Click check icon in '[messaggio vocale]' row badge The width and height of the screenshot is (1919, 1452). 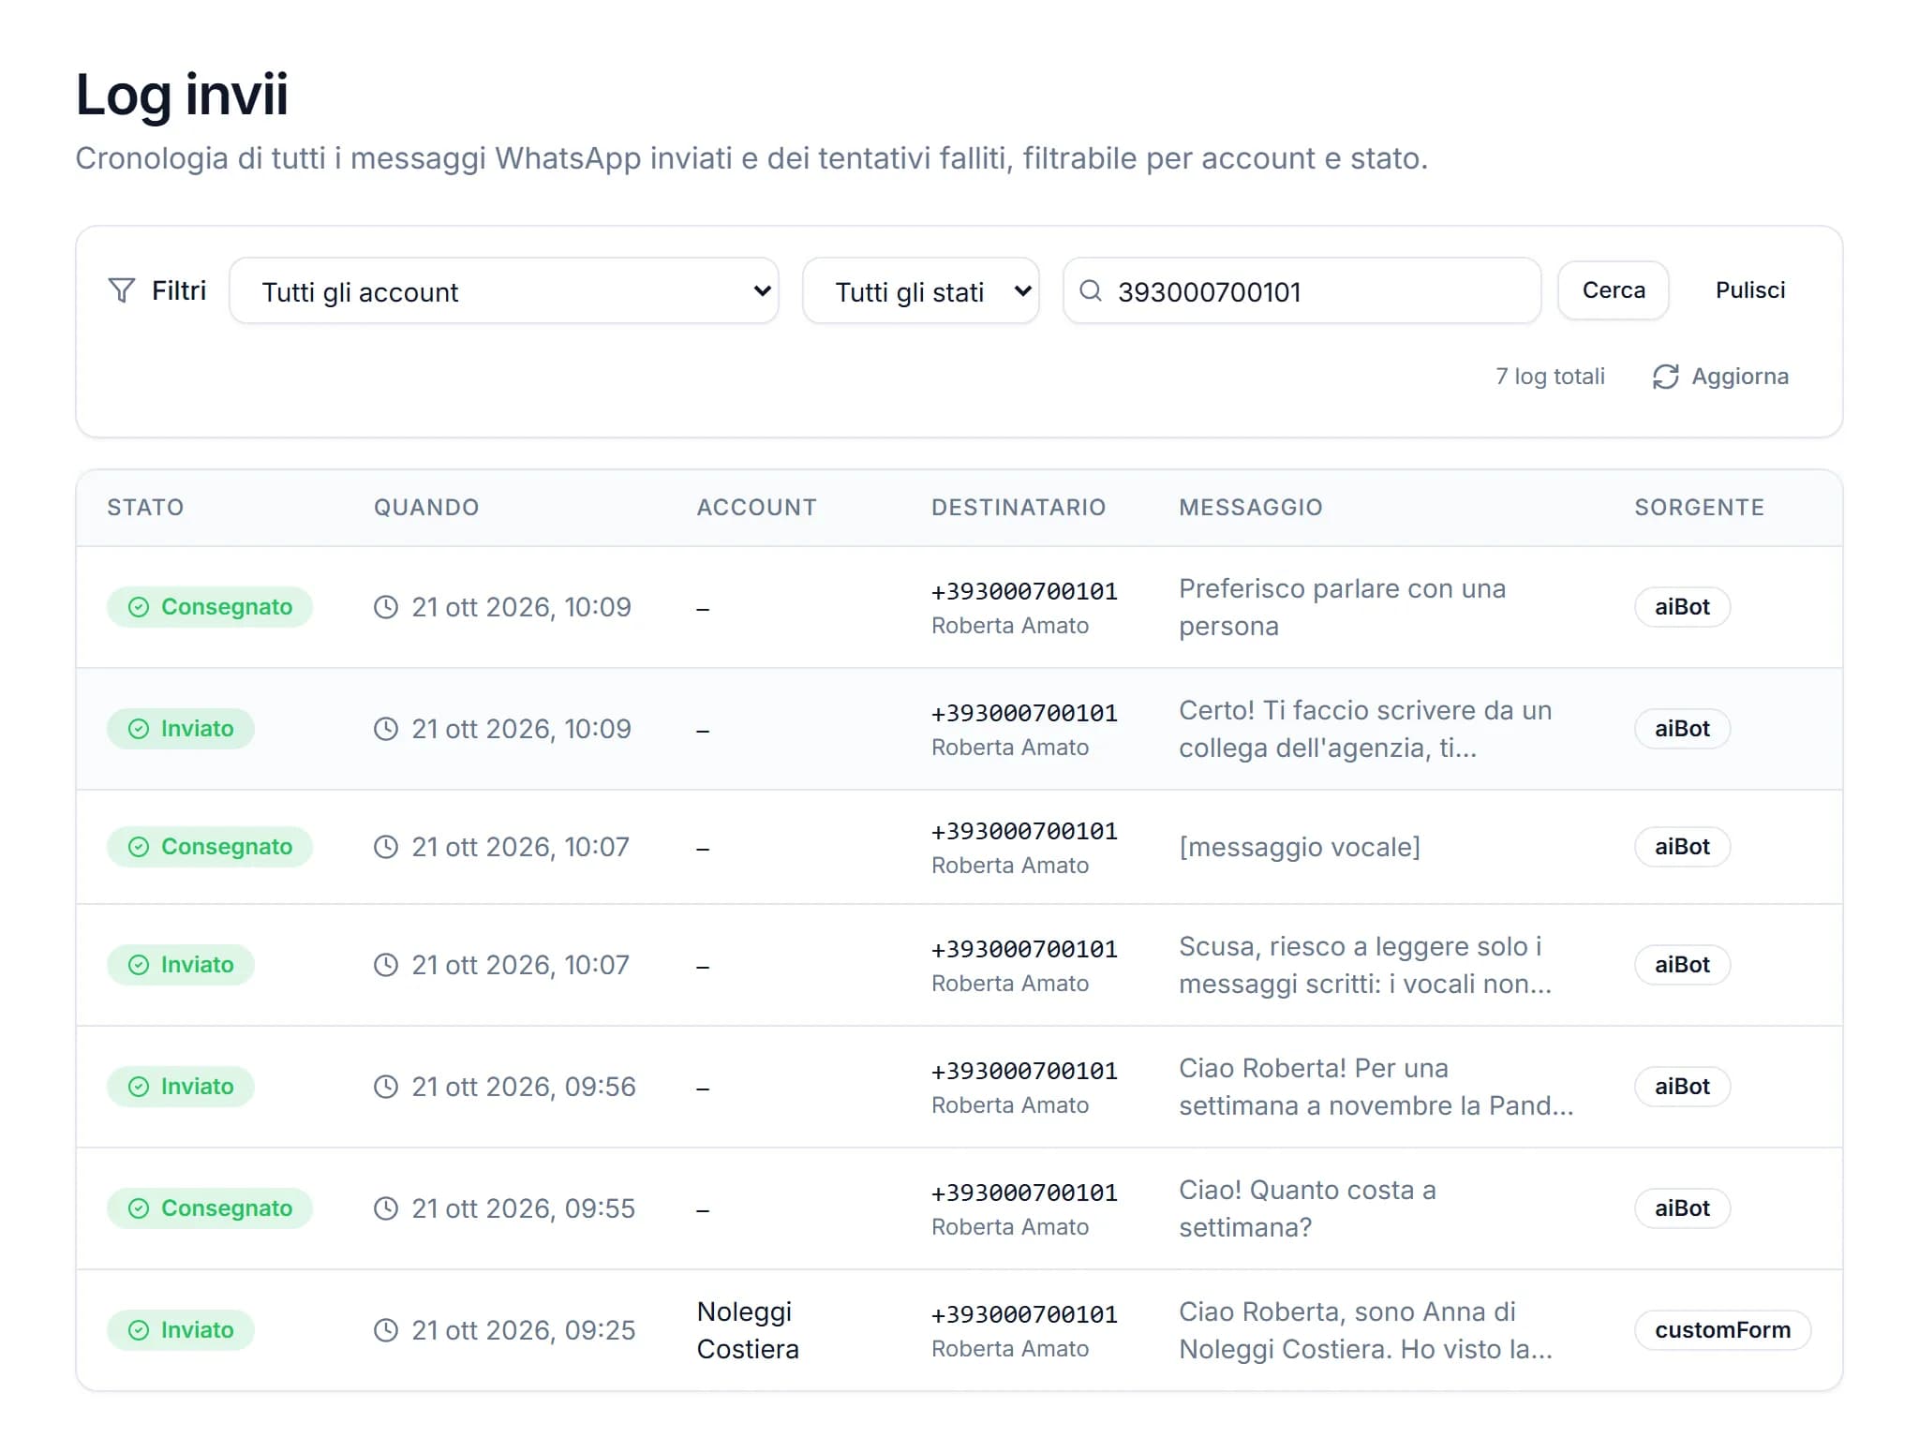coord(139,847)
